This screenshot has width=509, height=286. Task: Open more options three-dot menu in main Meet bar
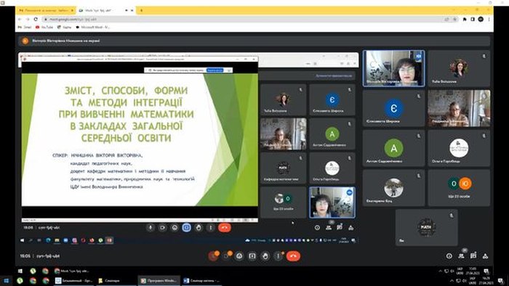[278, 256]
